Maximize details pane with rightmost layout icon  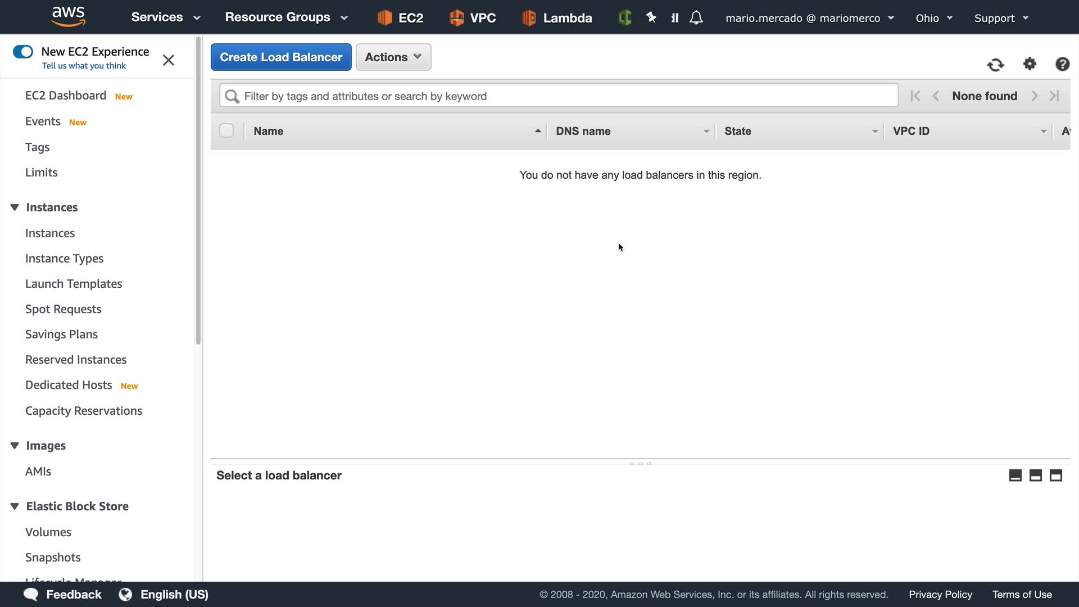click(x=1056, y=475)
